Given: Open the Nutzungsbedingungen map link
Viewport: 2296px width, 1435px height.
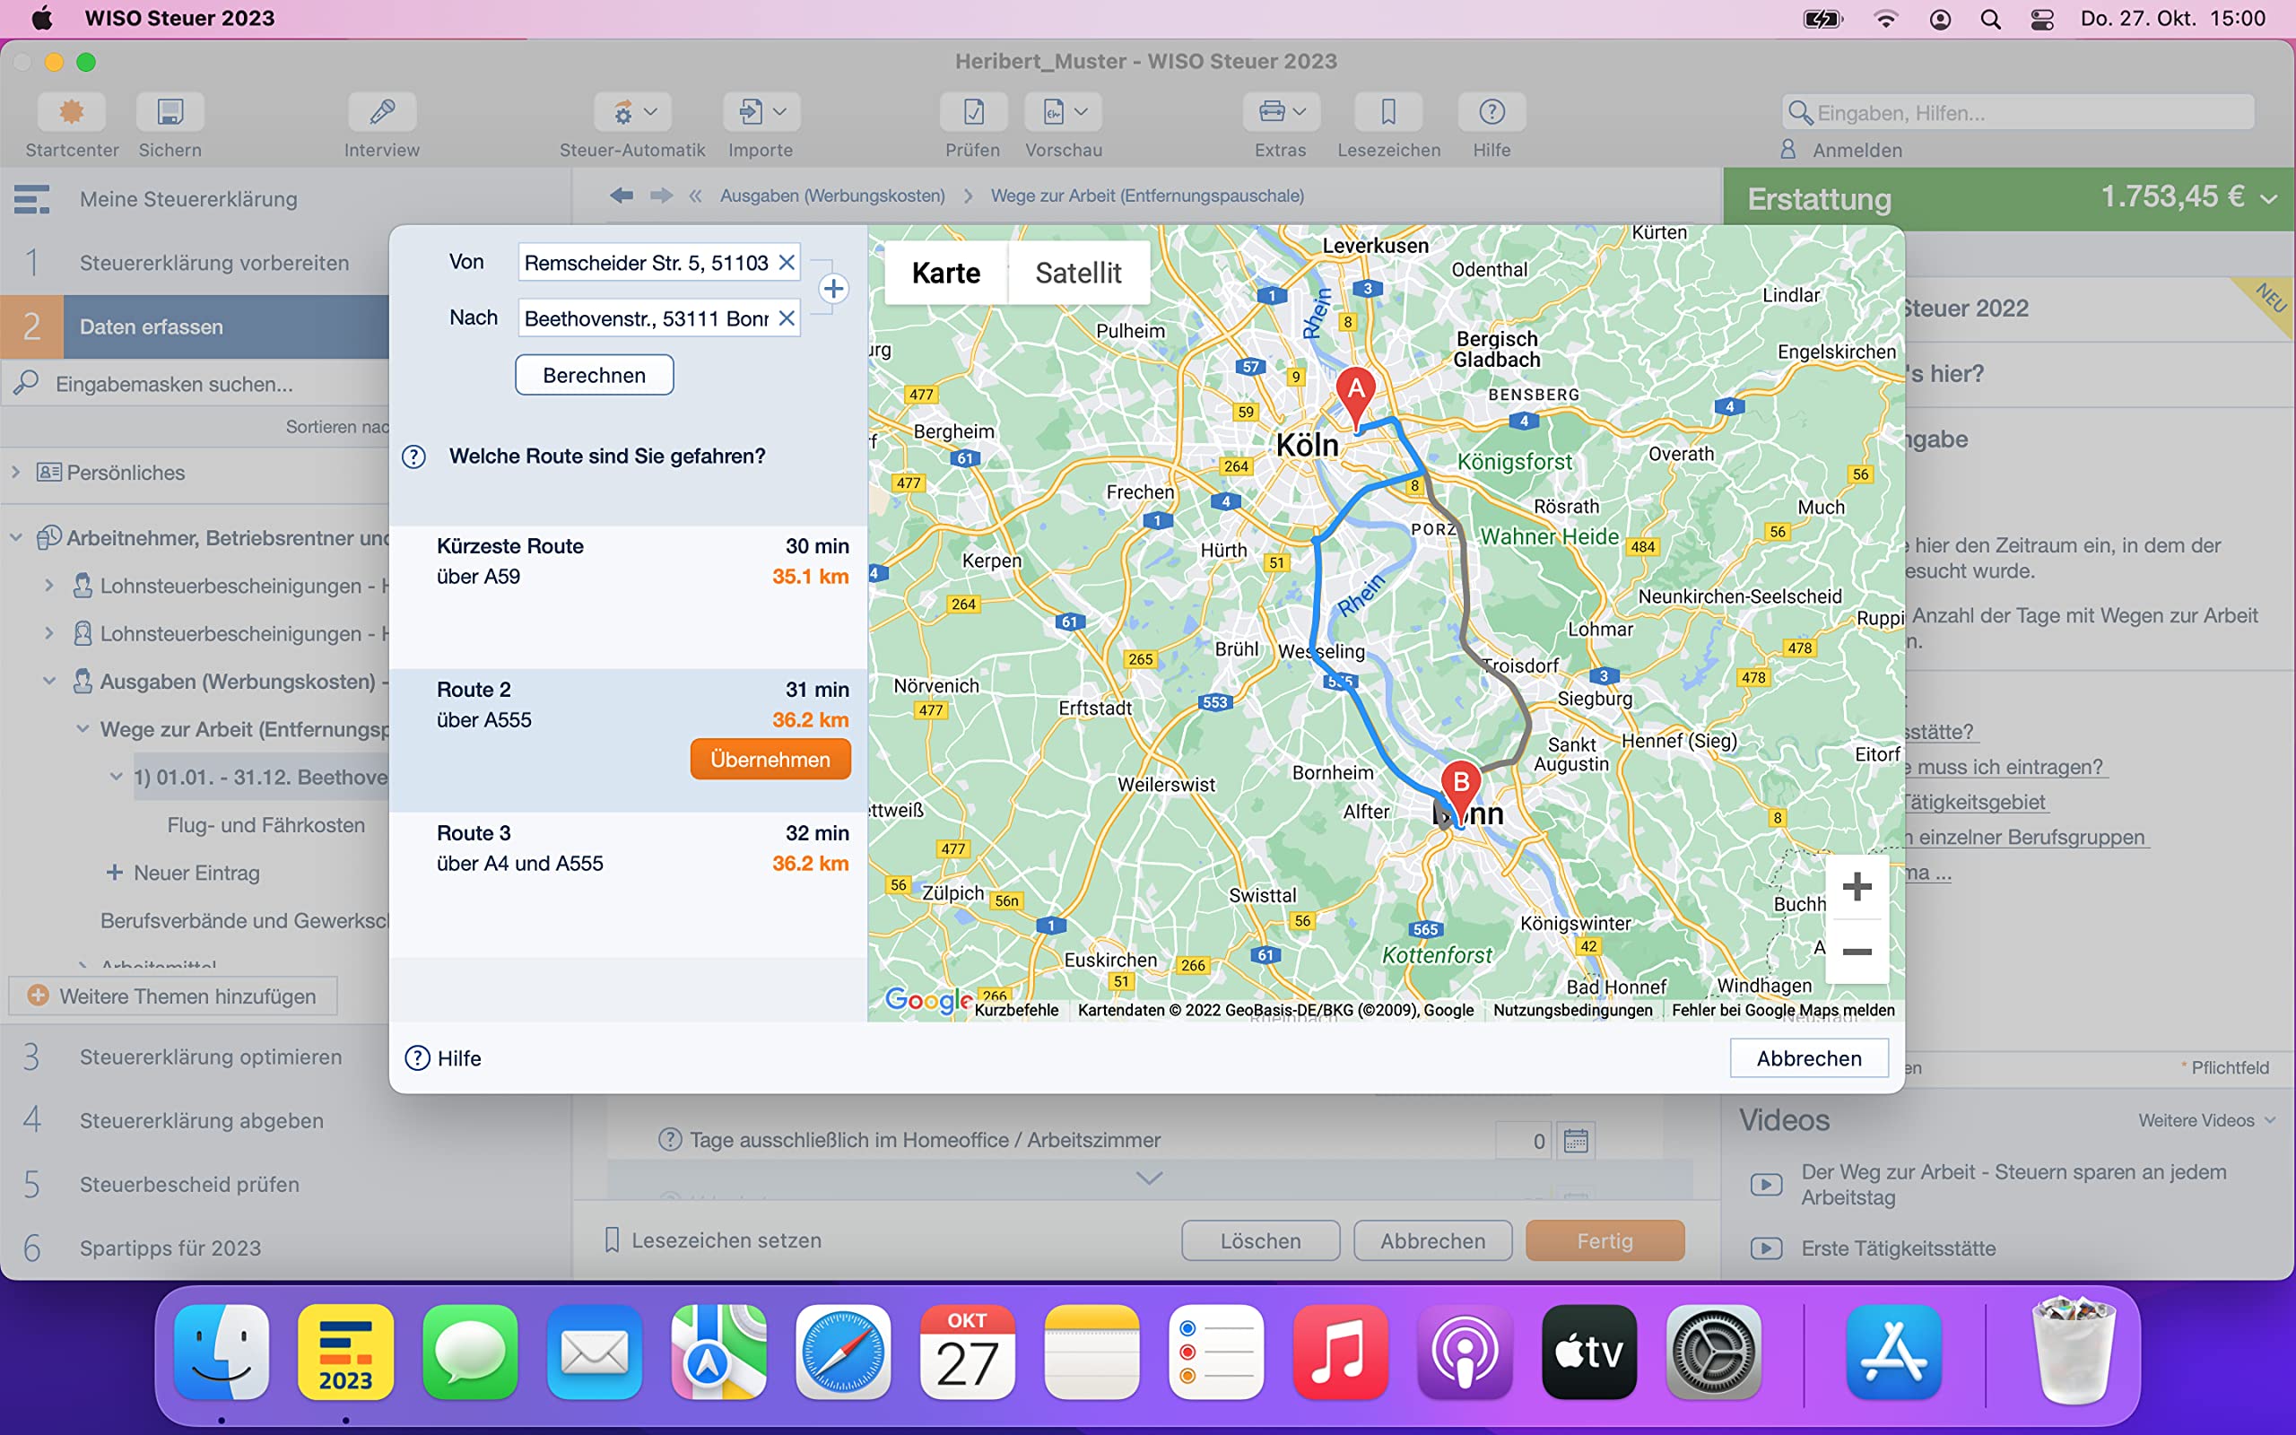Looking at the screenshot, I should tap(1572, 1010).
